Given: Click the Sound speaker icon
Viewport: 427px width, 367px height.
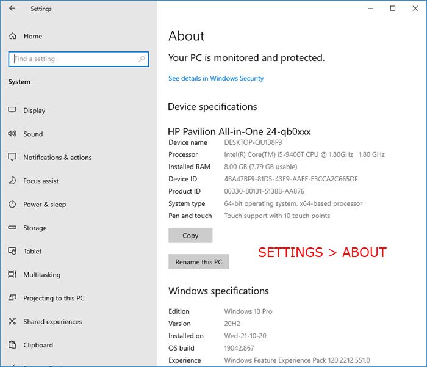Looking at the screenshot, I should [12, 134].
